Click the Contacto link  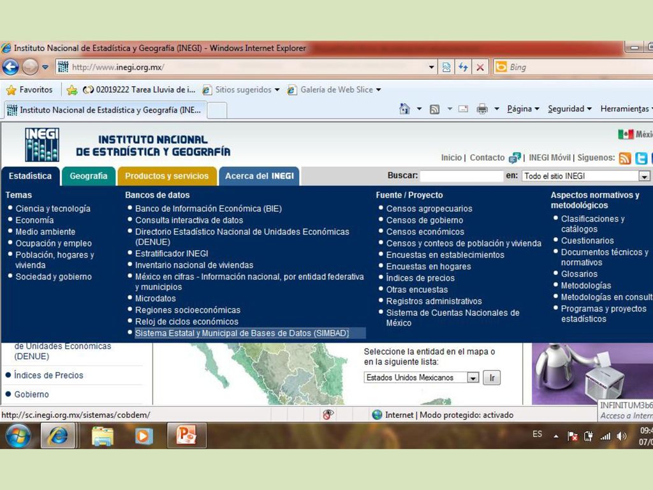[x=487, y=158]
